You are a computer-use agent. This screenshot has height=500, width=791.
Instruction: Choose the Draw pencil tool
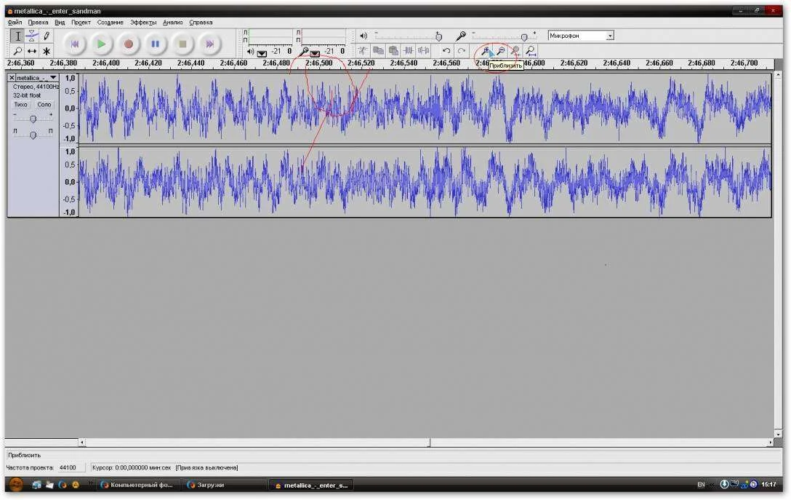[x=47, y=36]
